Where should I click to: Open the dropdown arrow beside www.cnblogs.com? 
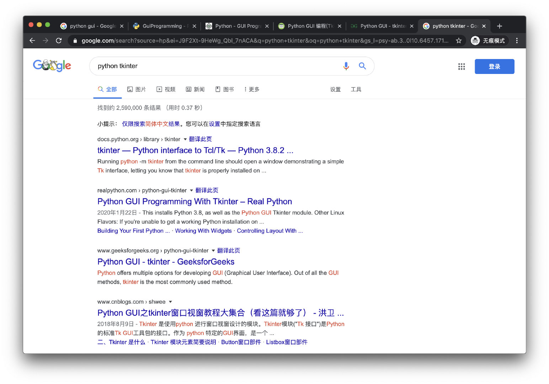170,302
